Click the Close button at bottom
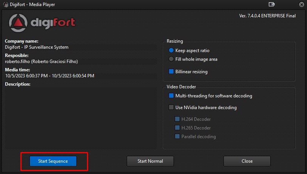 [x=247, y=161]
